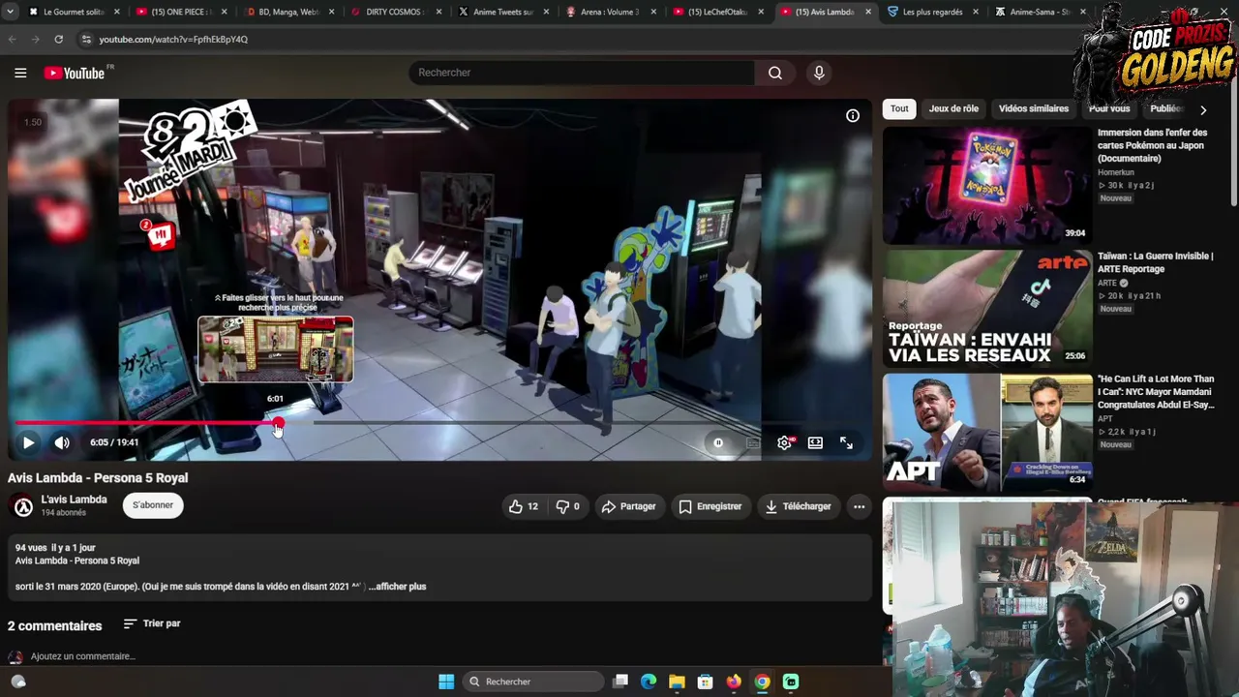This screenshot has height=697, width=1239.
Task: Go back with the browser back arrow
Action: click(13, 40)
